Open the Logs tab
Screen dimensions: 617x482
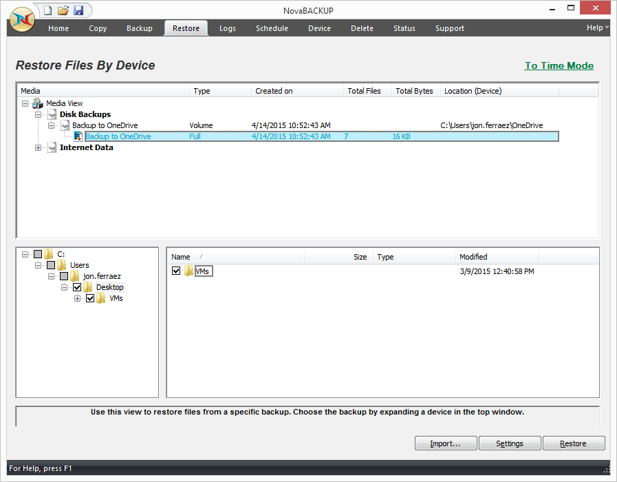point(228,28)
